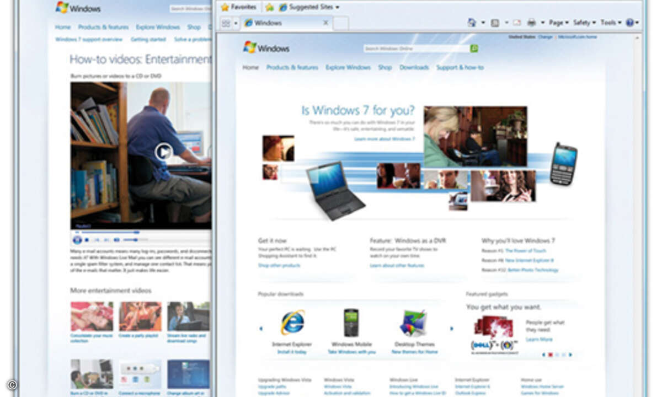Click the Create a party playlist thumbnail
Viewport: 662px width, 397px height.
140,316
